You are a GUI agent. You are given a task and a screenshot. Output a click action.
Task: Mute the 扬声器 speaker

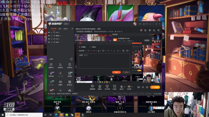[129, 87]
